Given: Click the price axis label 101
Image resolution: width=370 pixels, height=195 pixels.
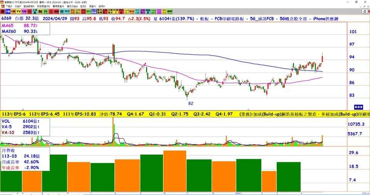Looking at the screenshot, I should tap(353, 32).
